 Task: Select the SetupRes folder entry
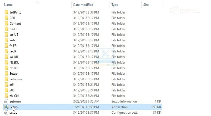[x=83, y=79]
